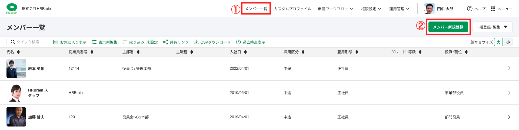Screen dimensions: 519x130
Task: Click employee number 120
Action: pyautogui.click(x=72, y=117)
